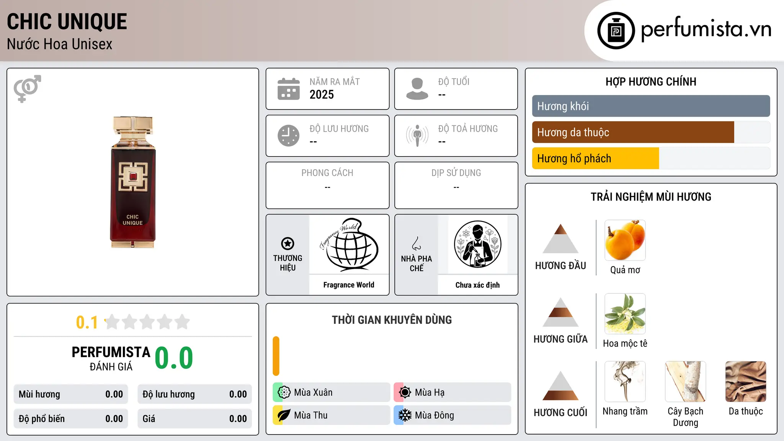The image size is (784, 441).
Task: Click the sillage icon beside Độ toả hương
Action: (x=417, y=136)
